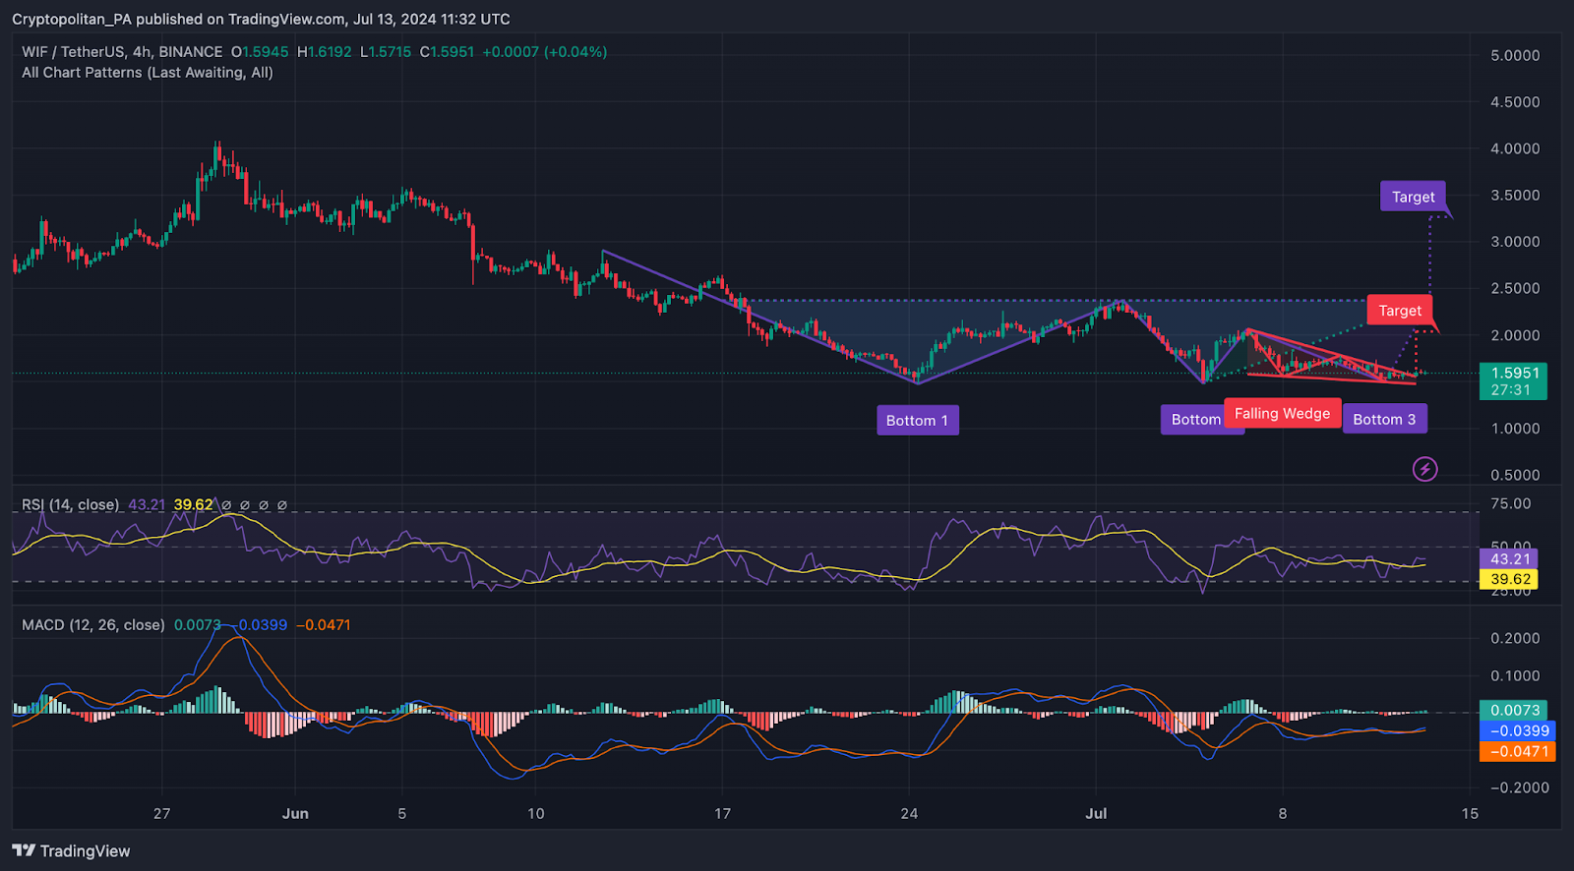
Task: Click the orange -0.0471 value in MACD legend
Action: (x=324, y=625)
